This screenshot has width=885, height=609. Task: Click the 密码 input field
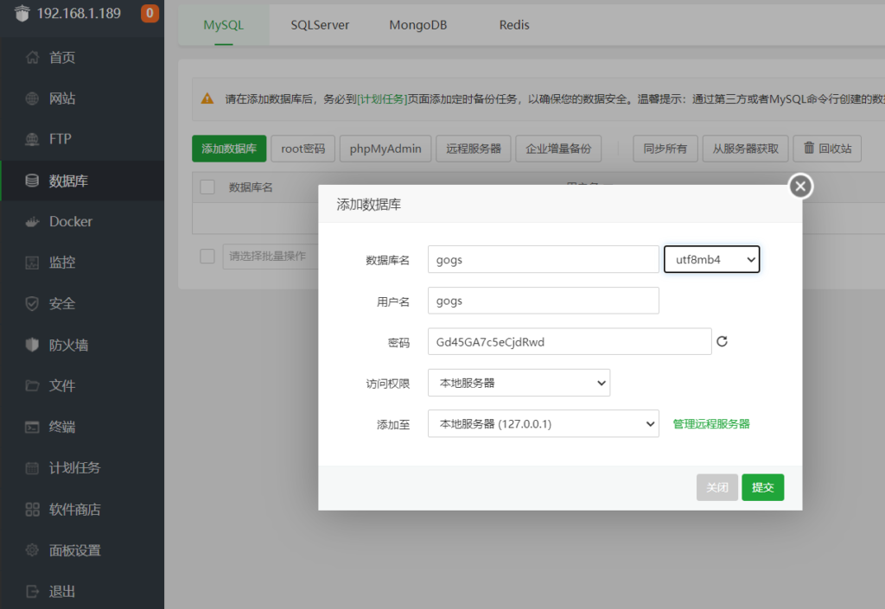[570, 342]
